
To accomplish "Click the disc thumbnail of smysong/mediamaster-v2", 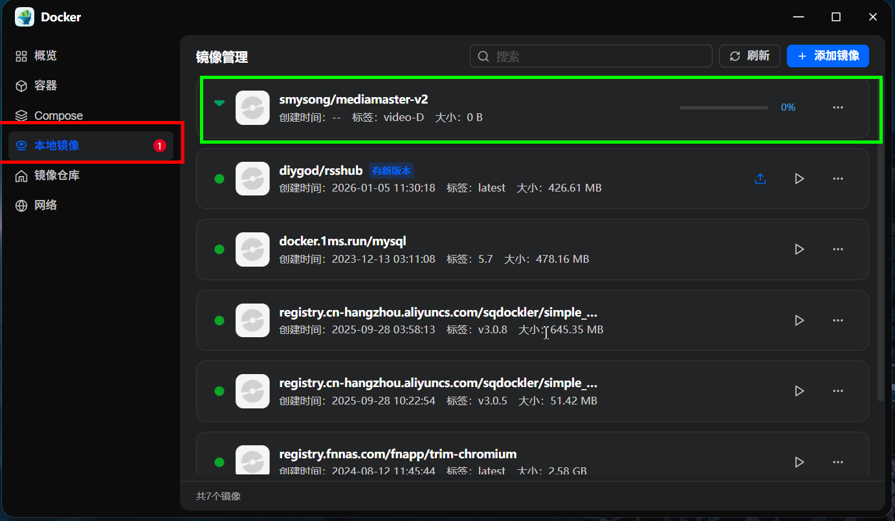I will point(252,107).
